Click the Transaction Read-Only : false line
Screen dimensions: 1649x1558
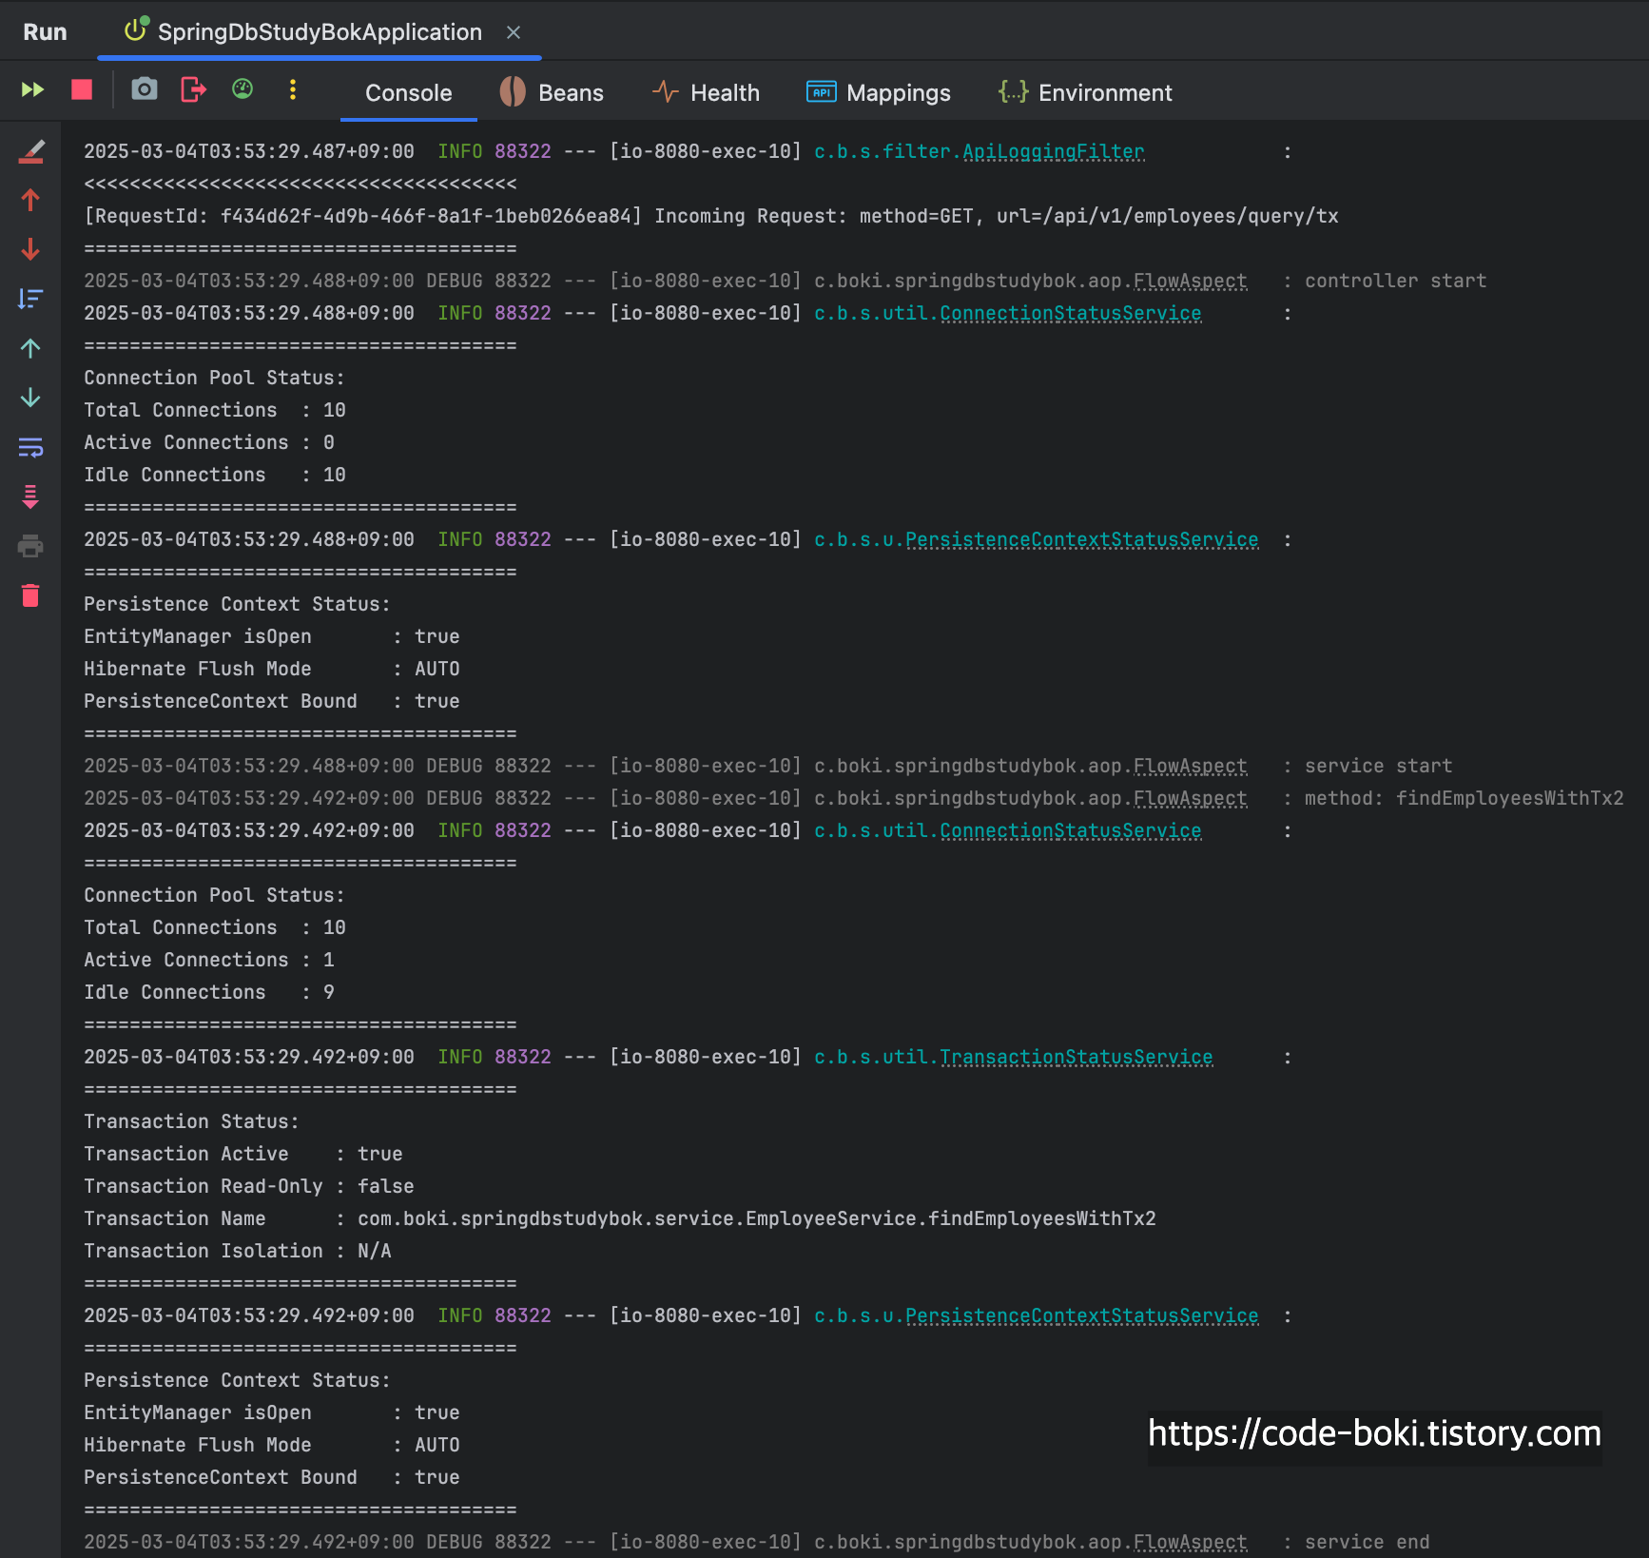(248, 1186)
